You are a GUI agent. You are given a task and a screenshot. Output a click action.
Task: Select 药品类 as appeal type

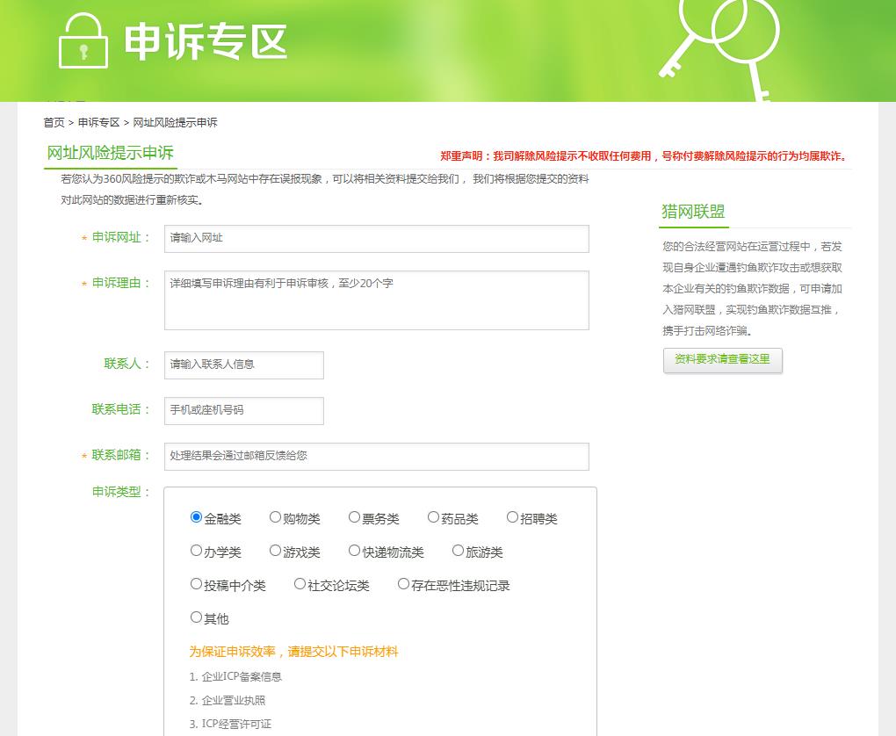click(434, 517)
